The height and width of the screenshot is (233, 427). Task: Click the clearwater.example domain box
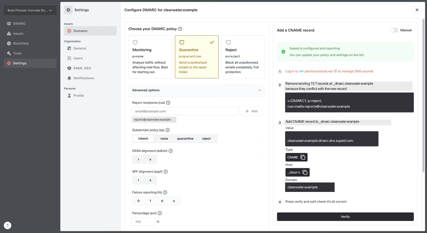(310, 187)
